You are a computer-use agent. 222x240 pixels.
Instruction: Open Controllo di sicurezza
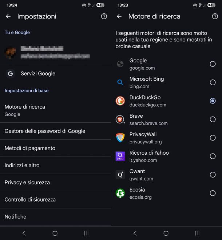(55, 199)
